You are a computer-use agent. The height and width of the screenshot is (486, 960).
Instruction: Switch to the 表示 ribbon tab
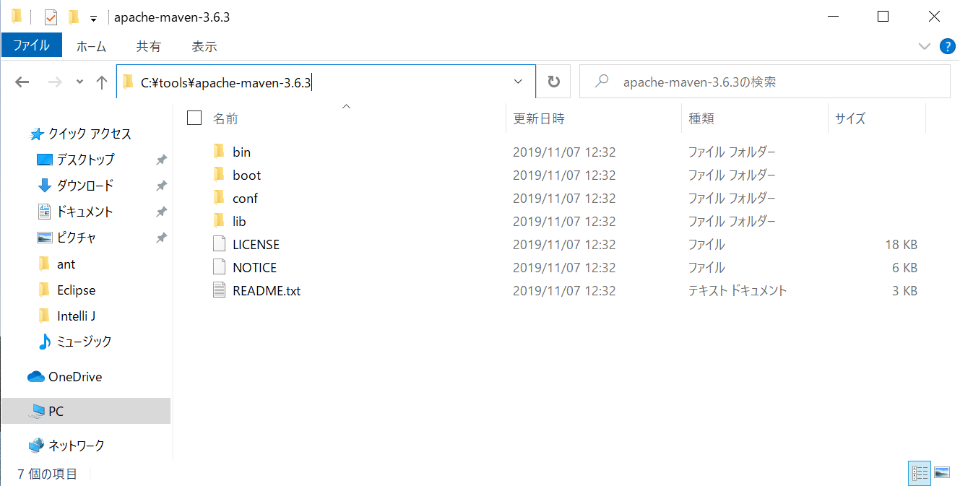coord(204,46)
